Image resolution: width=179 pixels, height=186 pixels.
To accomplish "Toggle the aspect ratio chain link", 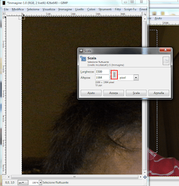I will [x=114, y=75].
